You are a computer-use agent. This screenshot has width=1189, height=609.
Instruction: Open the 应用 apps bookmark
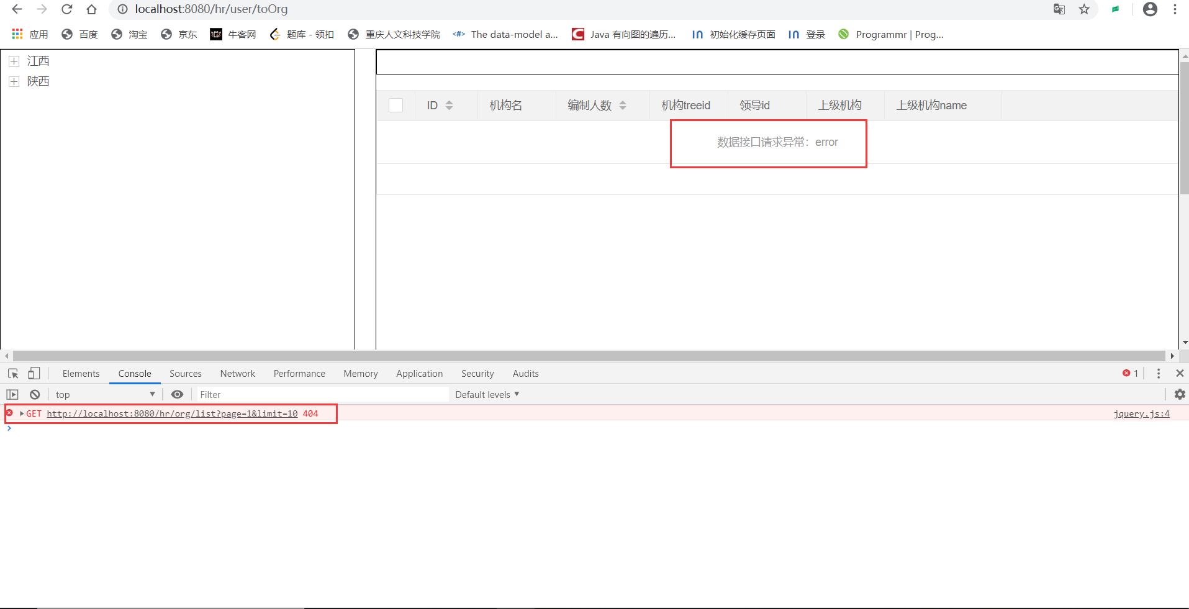pos(30,34)
